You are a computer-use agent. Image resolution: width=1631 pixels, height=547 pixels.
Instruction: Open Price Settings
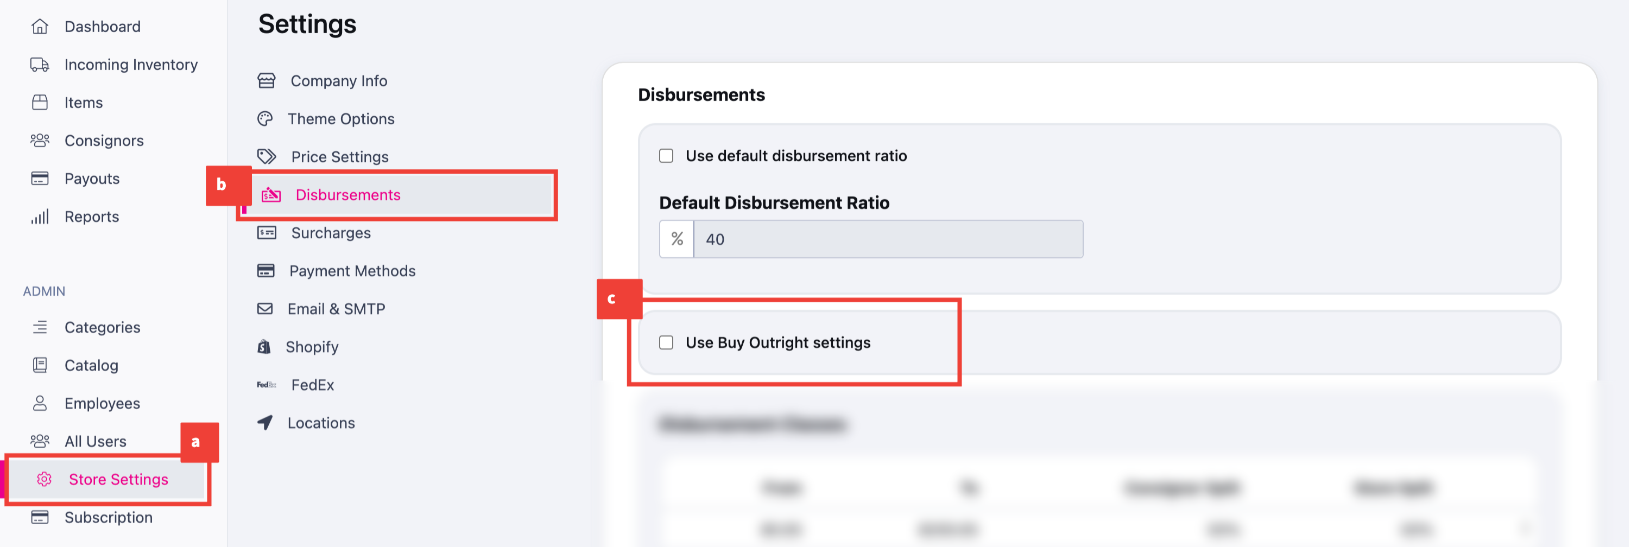tap(340, 157)
